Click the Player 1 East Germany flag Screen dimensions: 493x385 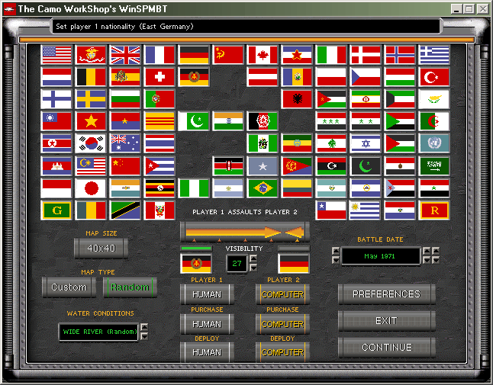click(196, 263)
